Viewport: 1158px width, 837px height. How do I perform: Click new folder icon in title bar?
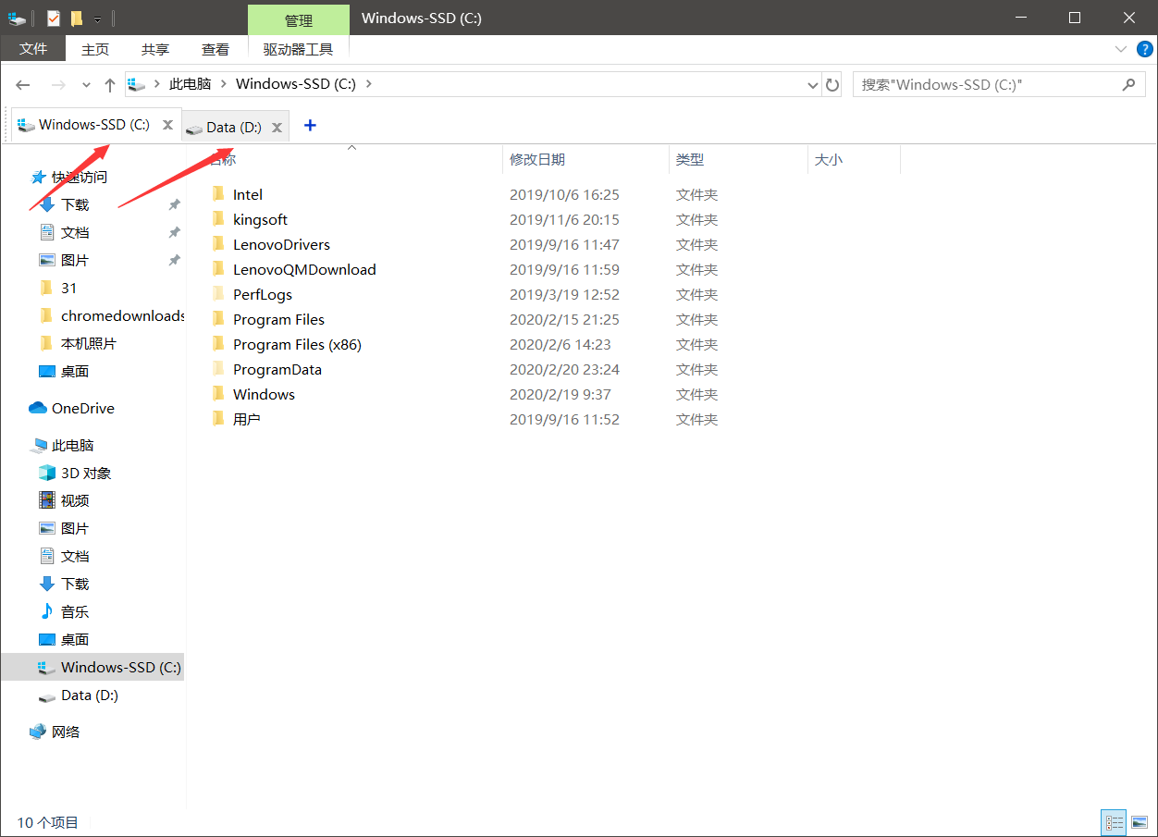pyautogui.click(x=77, y=18)
